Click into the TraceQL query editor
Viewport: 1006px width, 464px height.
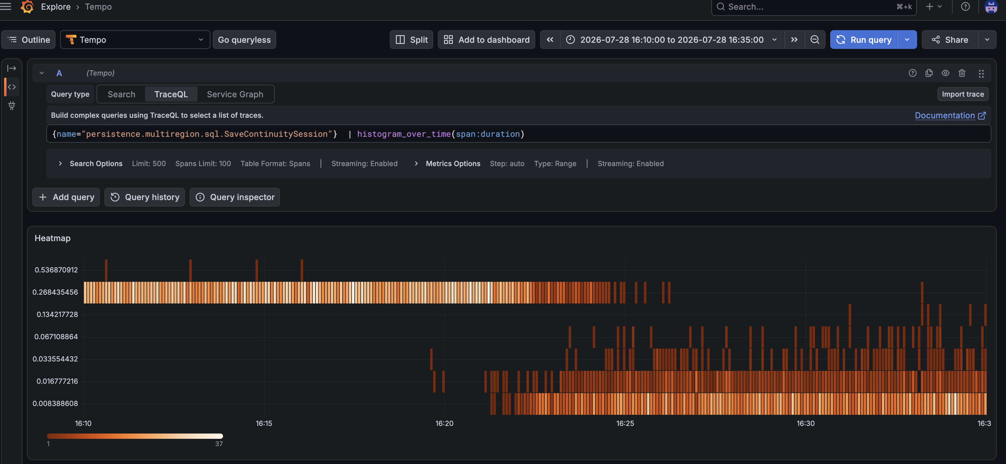click(519, 134)
